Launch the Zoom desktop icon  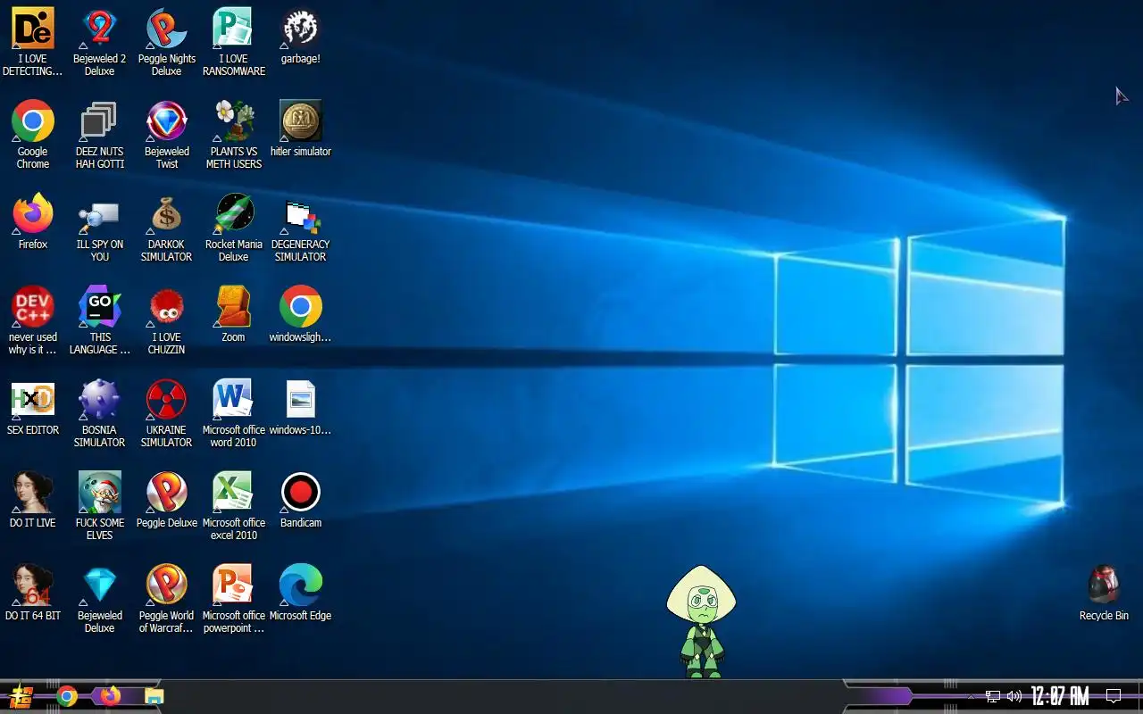click(x=234, y=313)
